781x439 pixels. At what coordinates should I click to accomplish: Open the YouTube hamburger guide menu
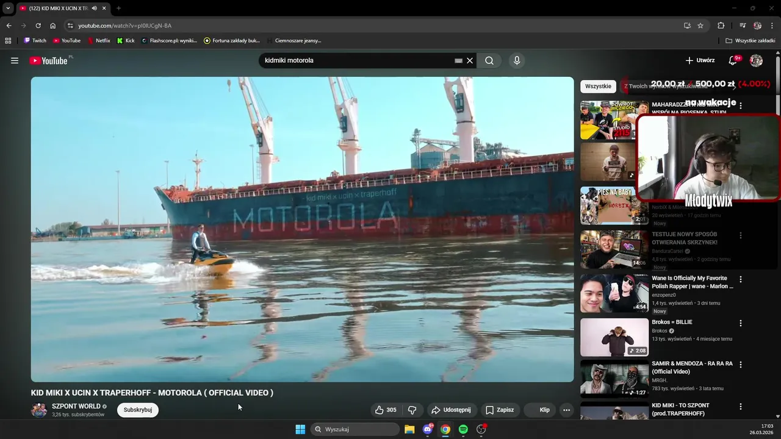(15, 60)
